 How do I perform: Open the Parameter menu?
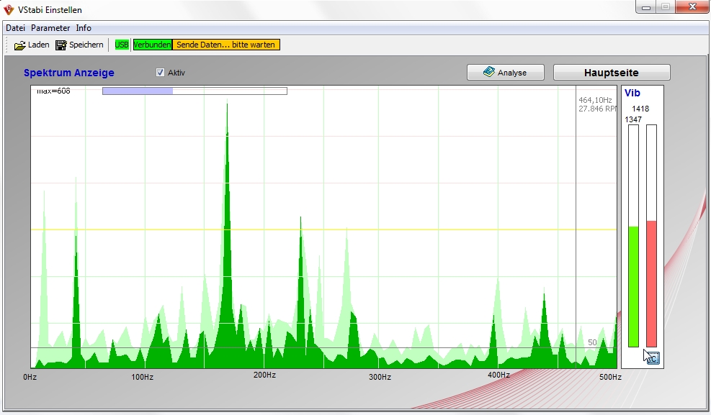(x=50, y=28)
